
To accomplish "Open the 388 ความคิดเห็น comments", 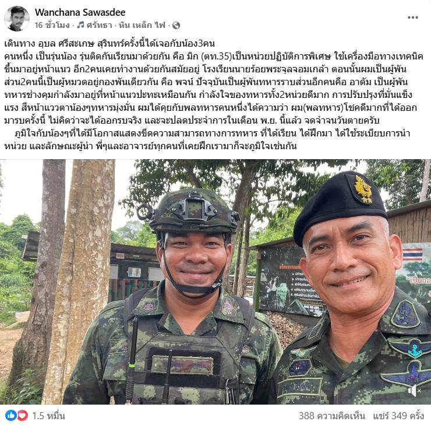I will click(332, 416).
